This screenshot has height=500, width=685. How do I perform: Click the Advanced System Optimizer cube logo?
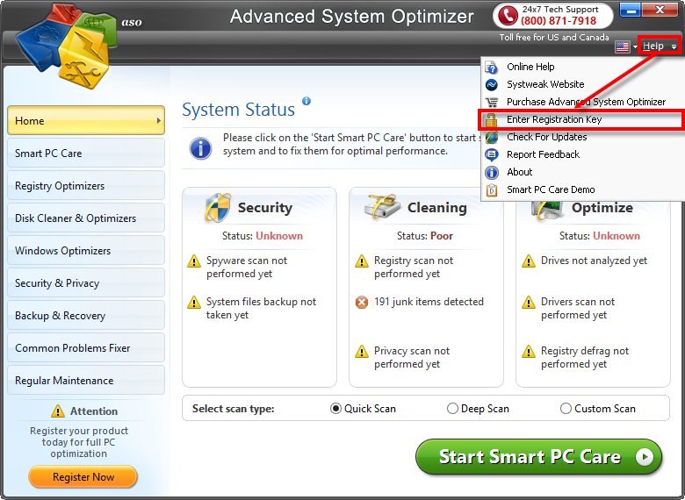tap(67, 46)
